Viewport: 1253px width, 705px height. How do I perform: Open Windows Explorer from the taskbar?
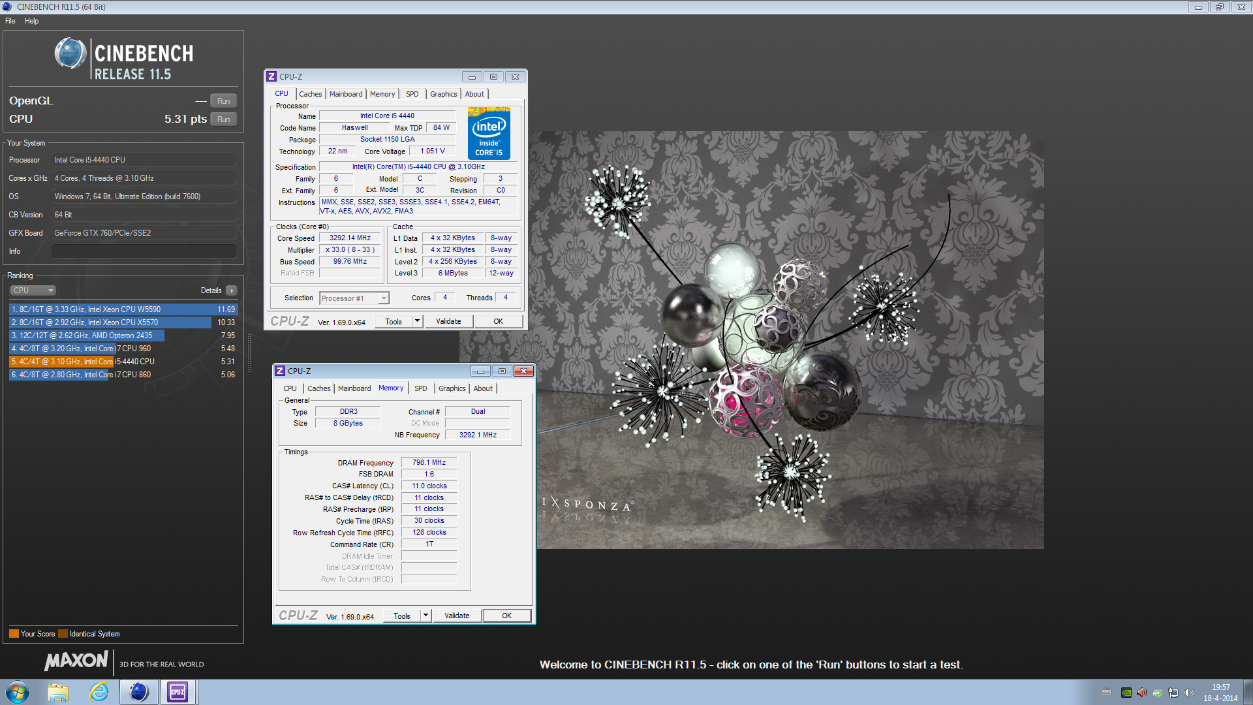[x=58, y=692]
